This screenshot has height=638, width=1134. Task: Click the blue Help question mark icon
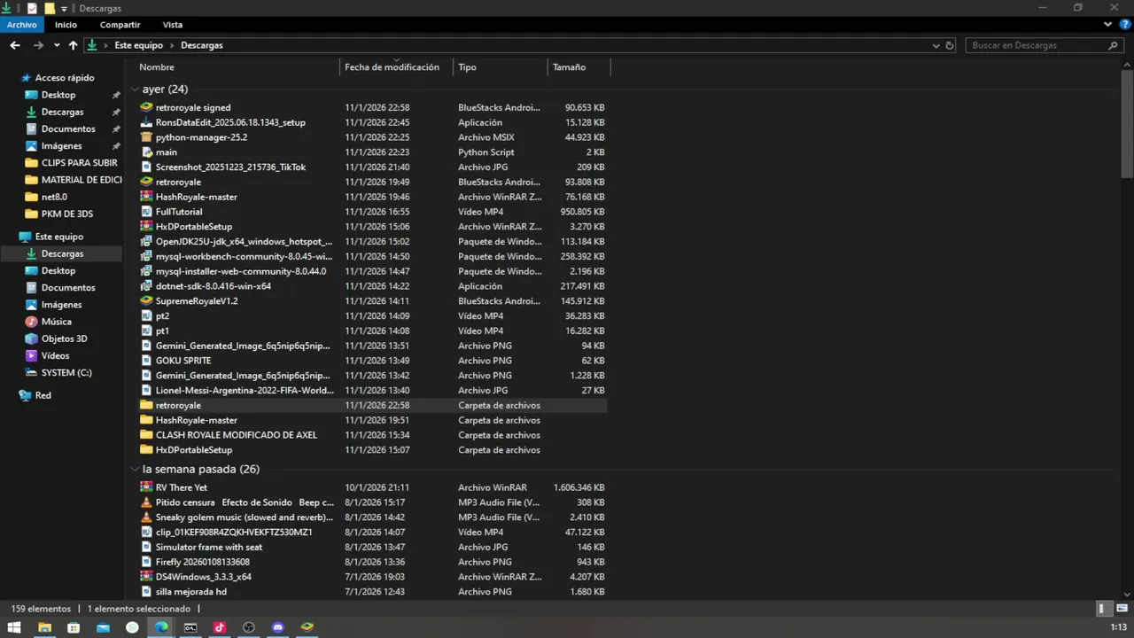[x=1124, y=25]
